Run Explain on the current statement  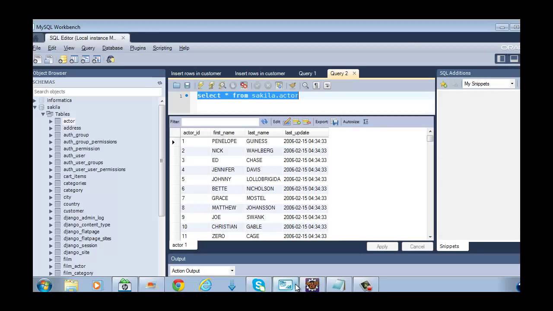coord(222,86)
